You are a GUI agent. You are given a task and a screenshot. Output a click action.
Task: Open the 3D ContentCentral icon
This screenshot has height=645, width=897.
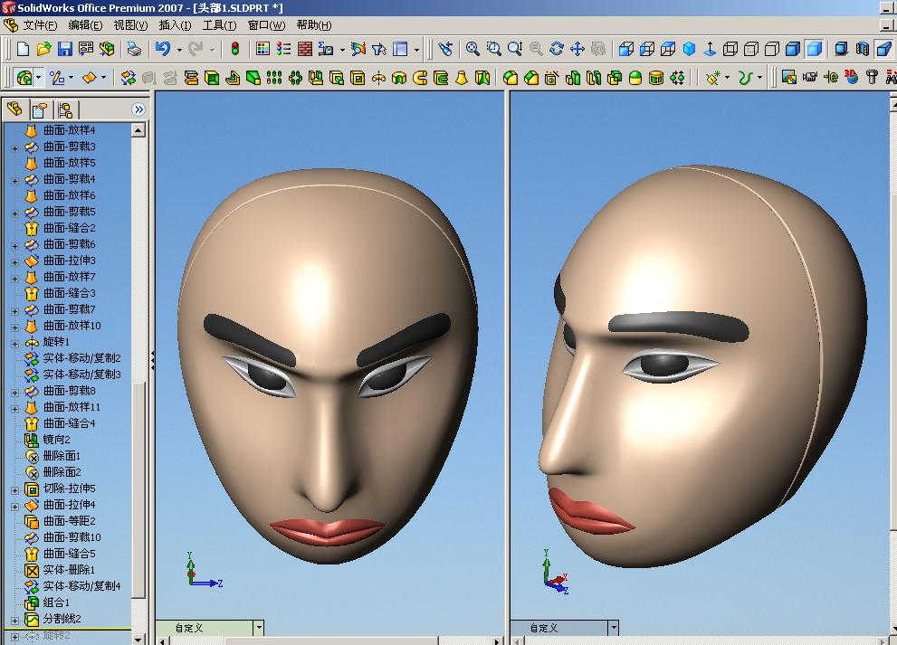click(x=851, y=78)
